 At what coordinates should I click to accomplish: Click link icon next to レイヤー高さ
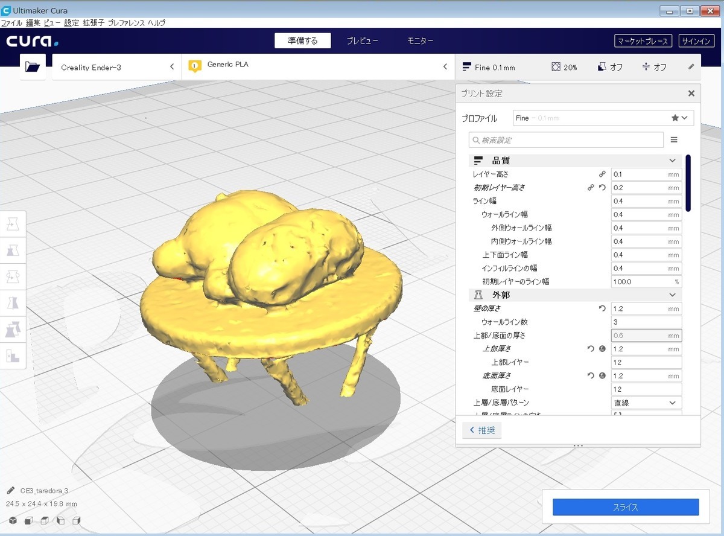click(602, 174)
